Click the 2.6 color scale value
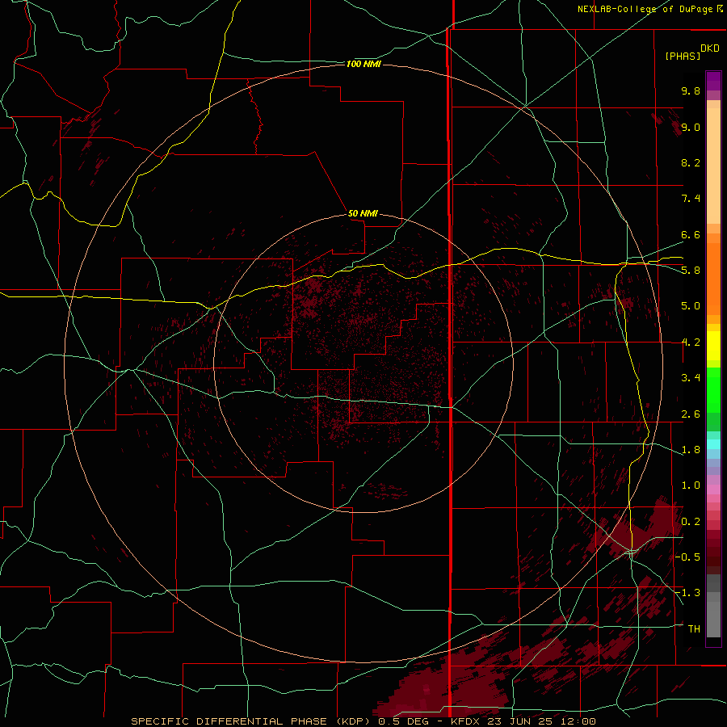Image resolution: width=727 pixels, height=727 pixels. point(691,414)
